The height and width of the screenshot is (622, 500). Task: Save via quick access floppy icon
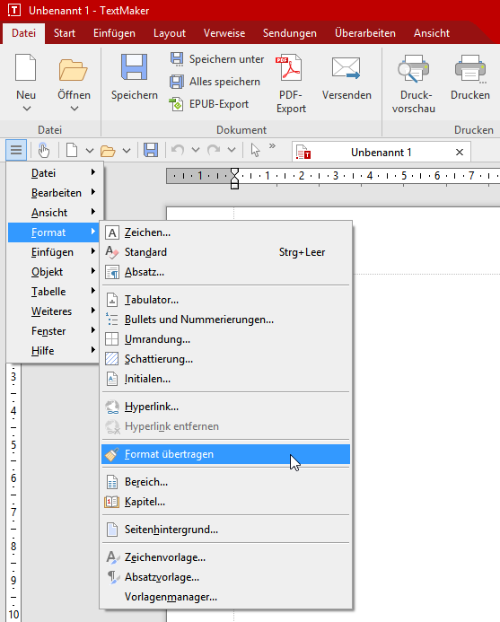151,151
